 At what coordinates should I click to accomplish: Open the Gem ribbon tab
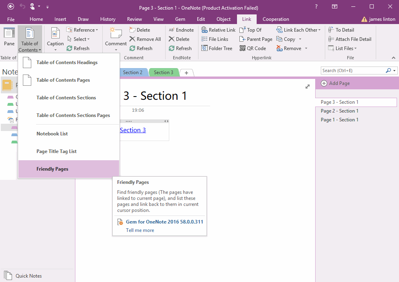click(x=180, y=19)
